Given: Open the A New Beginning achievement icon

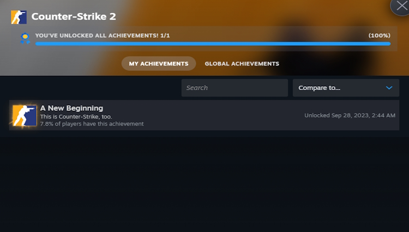Looking at the screenshot, I should click(24, 115).
